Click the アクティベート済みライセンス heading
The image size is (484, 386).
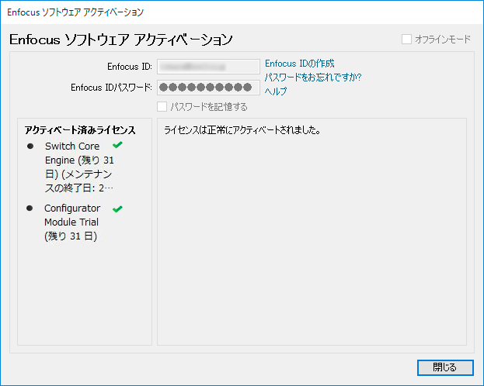(x=80, y=130)
